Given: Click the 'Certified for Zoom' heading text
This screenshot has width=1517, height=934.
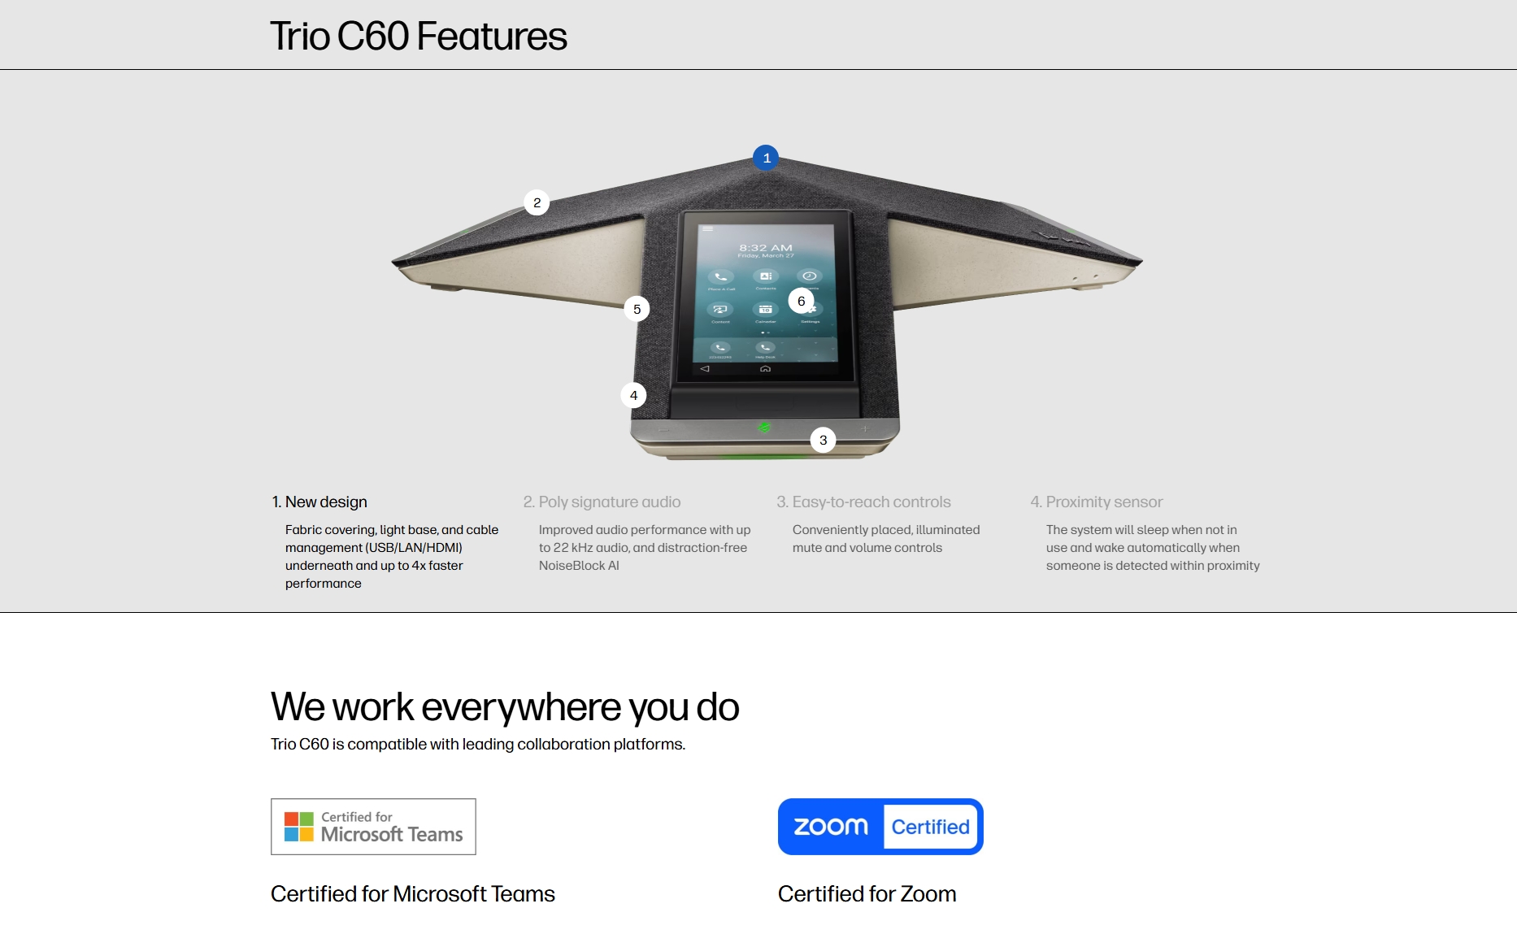Looking at the screenshot, I should click(867, 893).
